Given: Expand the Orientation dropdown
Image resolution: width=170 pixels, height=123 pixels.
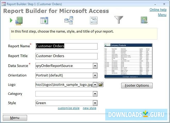Looking at the screenshot, I should (95, 75).
